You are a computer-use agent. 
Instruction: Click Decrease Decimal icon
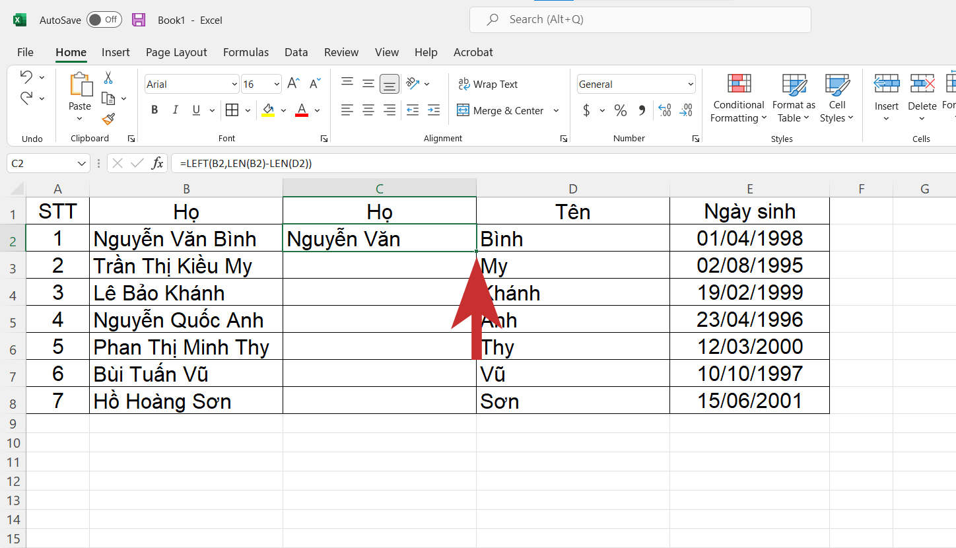[687, 110]
